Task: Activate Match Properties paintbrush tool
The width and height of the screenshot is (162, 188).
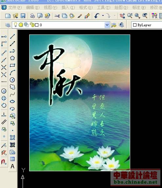Action: click(x=80, y=16)
